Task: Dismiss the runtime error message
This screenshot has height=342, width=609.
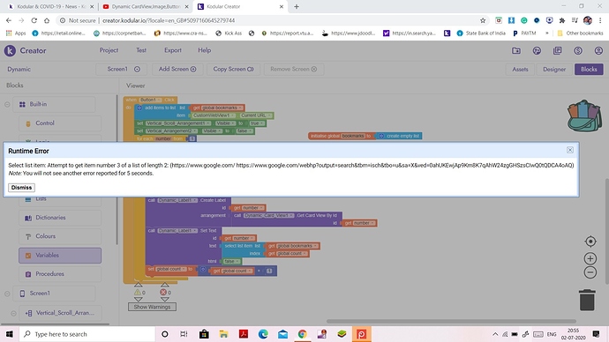Action: coord(21,188)
